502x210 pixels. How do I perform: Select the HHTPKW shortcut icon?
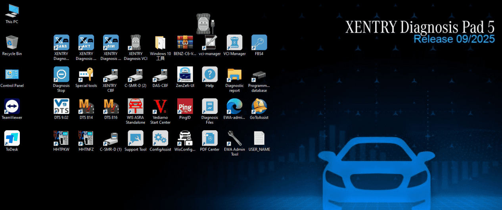61,139
